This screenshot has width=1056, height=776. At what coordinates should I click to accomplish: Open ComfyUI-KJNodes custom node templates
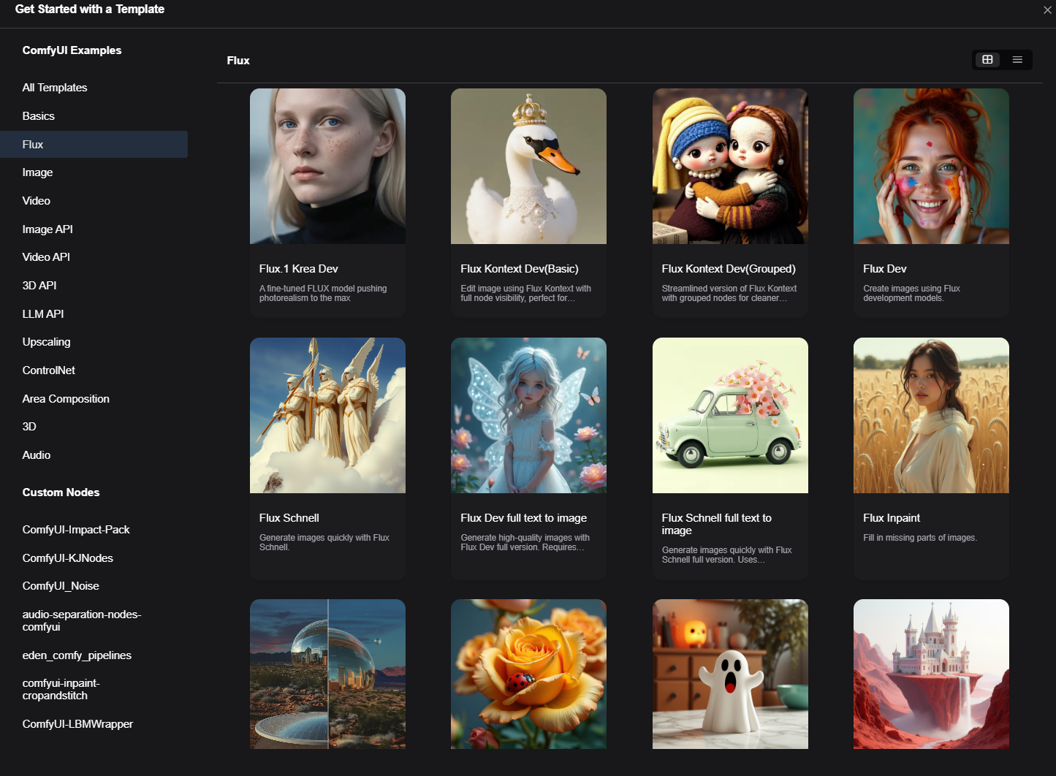[94, 558]
